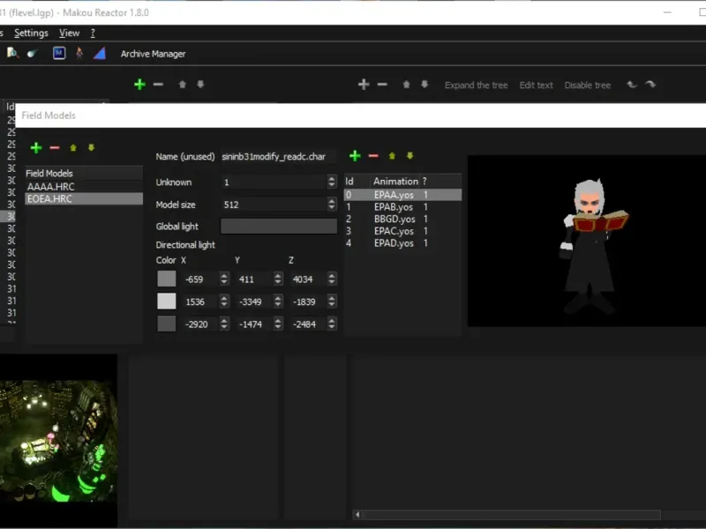Click the Archive Manager button
This screenshot has width=706, height=529.
coord(153,54)
